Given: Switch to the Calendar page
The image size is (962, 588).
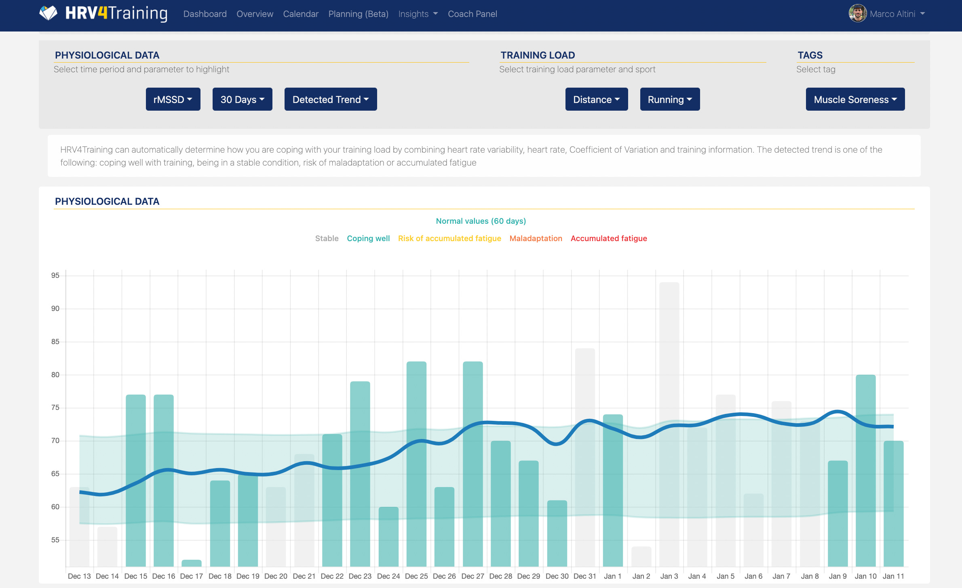Looking at the screenshot, I should pyautogui.click(x=301, y=14).
